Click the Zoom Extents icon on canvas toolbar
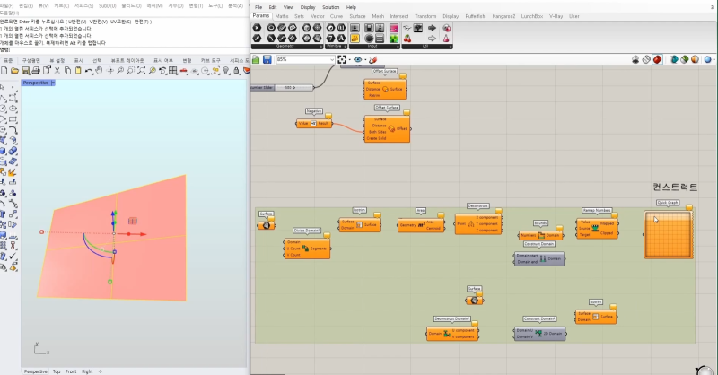 pyautogui.click(x=343, y=59)
